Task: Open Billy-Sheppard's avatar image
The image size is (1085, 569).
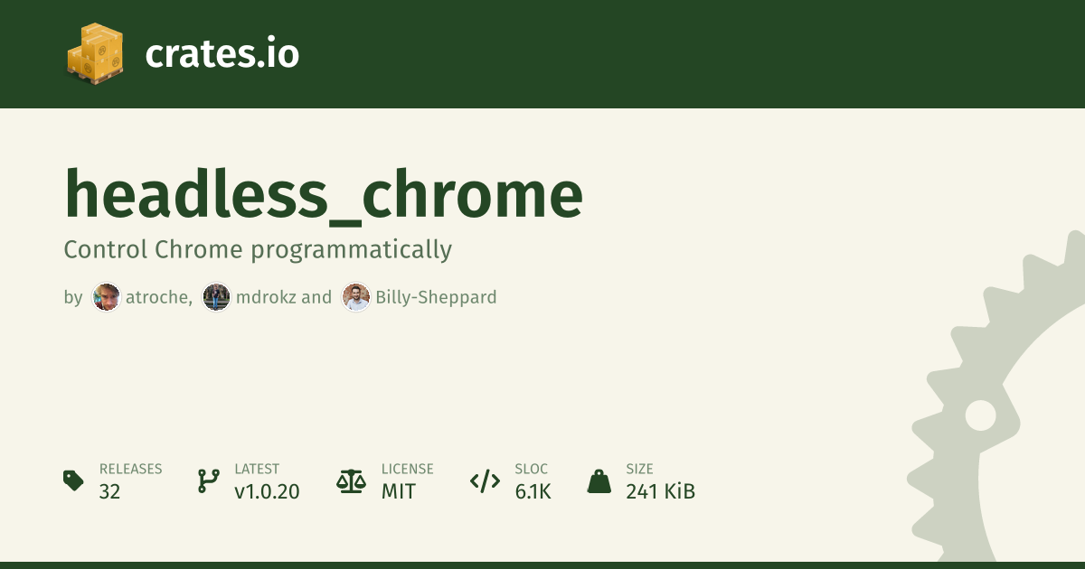Action: point(356,297)
